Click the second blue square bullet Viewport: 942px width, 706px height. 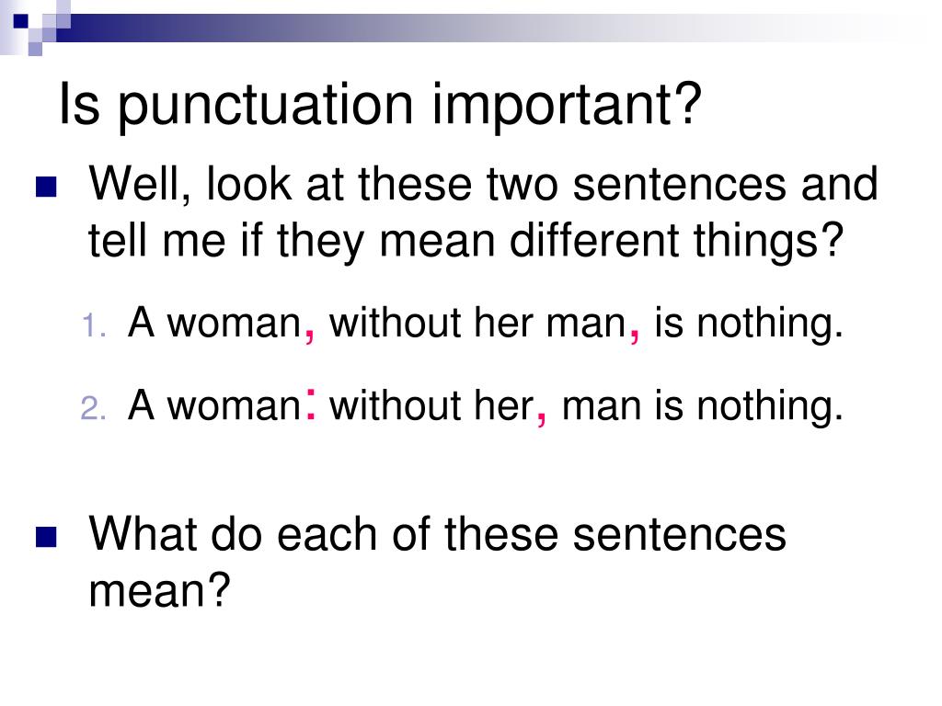pyautogui.click(x=46, y=537)
